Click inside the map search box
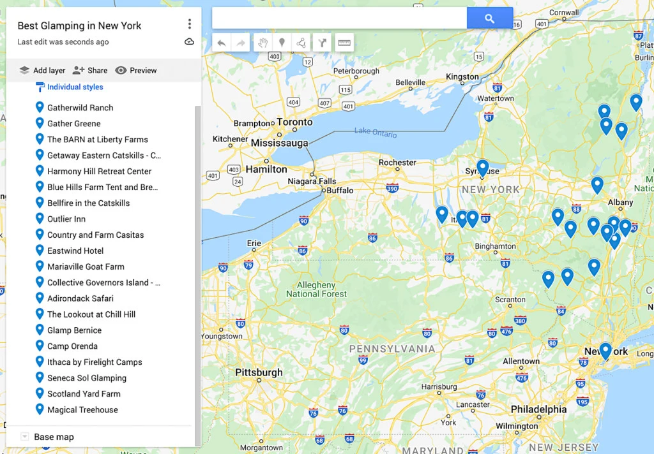The width and height of the screenshot is (654, 454). [x=340, y=18]
